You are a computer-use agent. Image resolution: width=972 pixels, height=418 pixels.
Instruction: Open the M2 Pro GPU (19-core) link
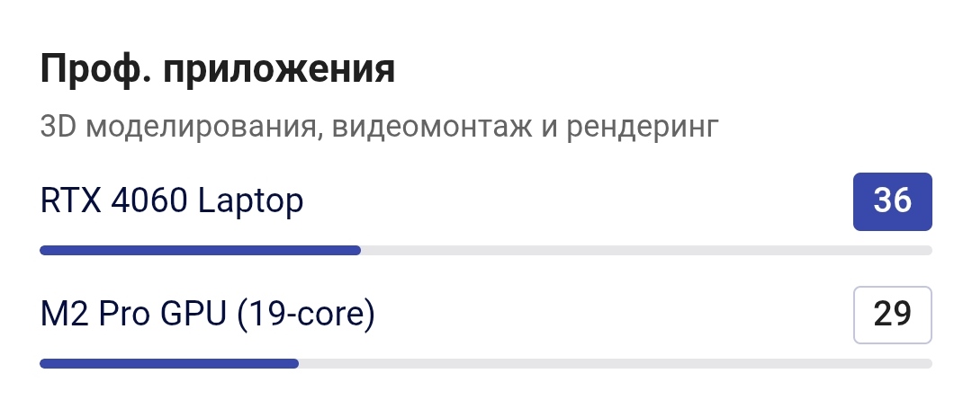208,315
